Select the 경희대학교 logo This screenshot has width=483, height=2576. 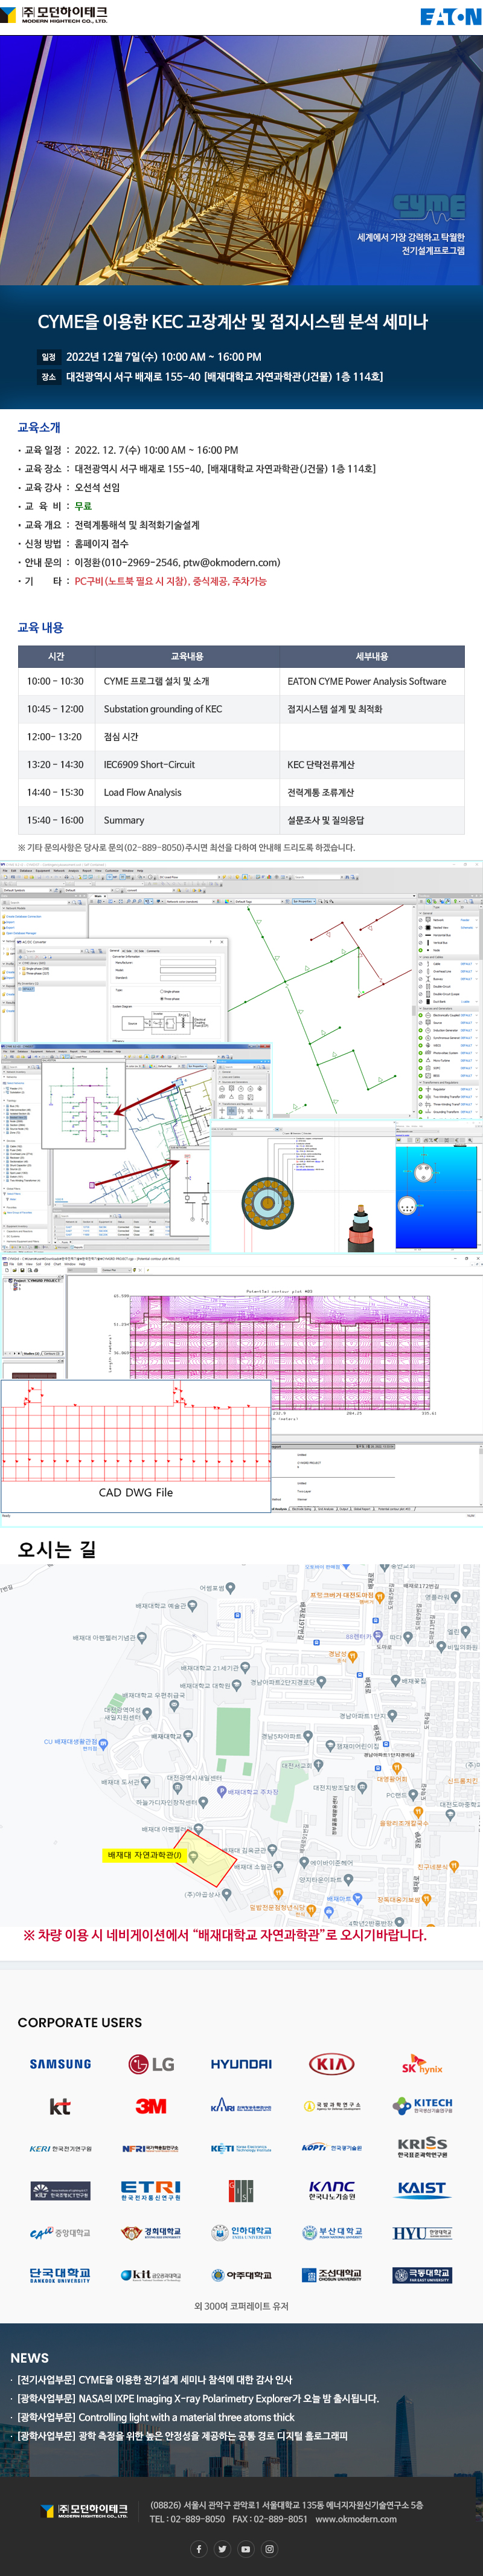pyautogui.click(x=151, y=2232)
